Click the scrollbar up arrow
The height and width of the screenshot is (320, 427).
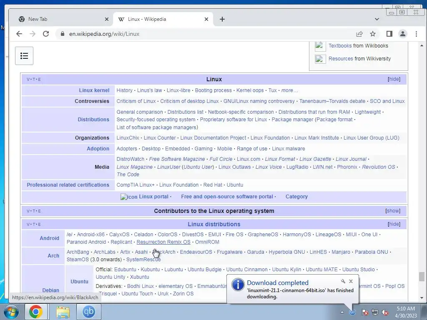point(422,46)
